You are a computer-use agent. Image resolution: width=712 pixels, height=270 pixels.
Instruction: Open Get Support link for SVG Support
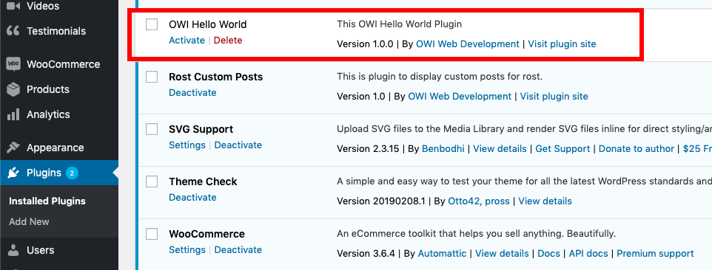(562, 149)
